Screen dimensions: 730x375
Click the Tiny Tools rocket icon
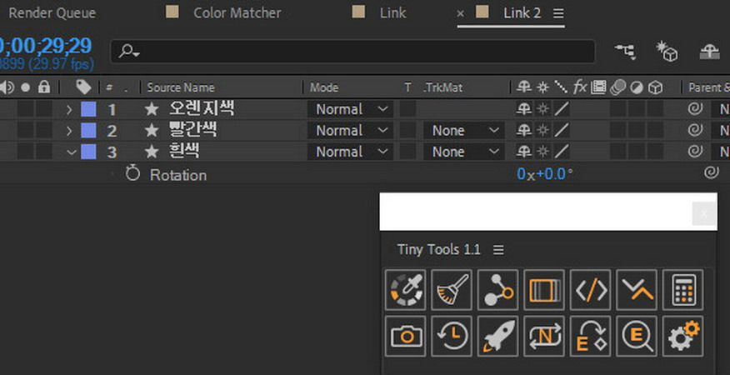click(x=497, y=336)
